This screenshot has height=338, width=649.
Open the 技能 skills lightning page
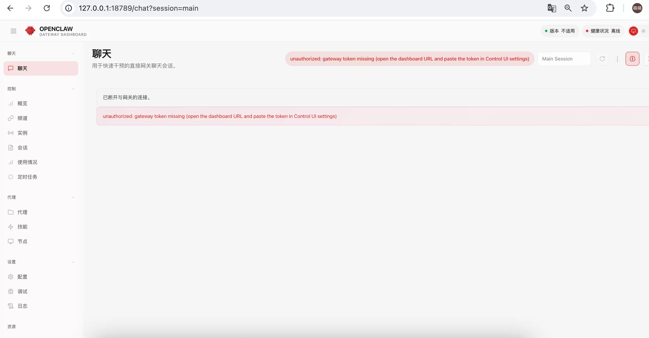[22, 227]
